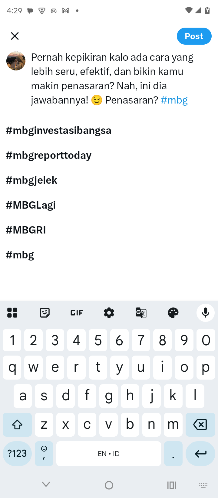
Task: Tap the profile avatar thumbnail
Action: click(x=16, y=61)
